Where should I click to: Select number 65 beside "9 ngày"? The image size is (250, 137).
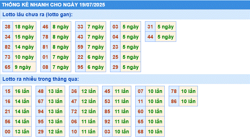tap(8, 67)
